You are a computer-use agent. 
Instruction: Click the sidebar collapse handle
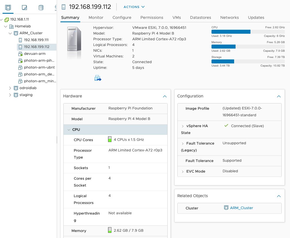point(57,140)
